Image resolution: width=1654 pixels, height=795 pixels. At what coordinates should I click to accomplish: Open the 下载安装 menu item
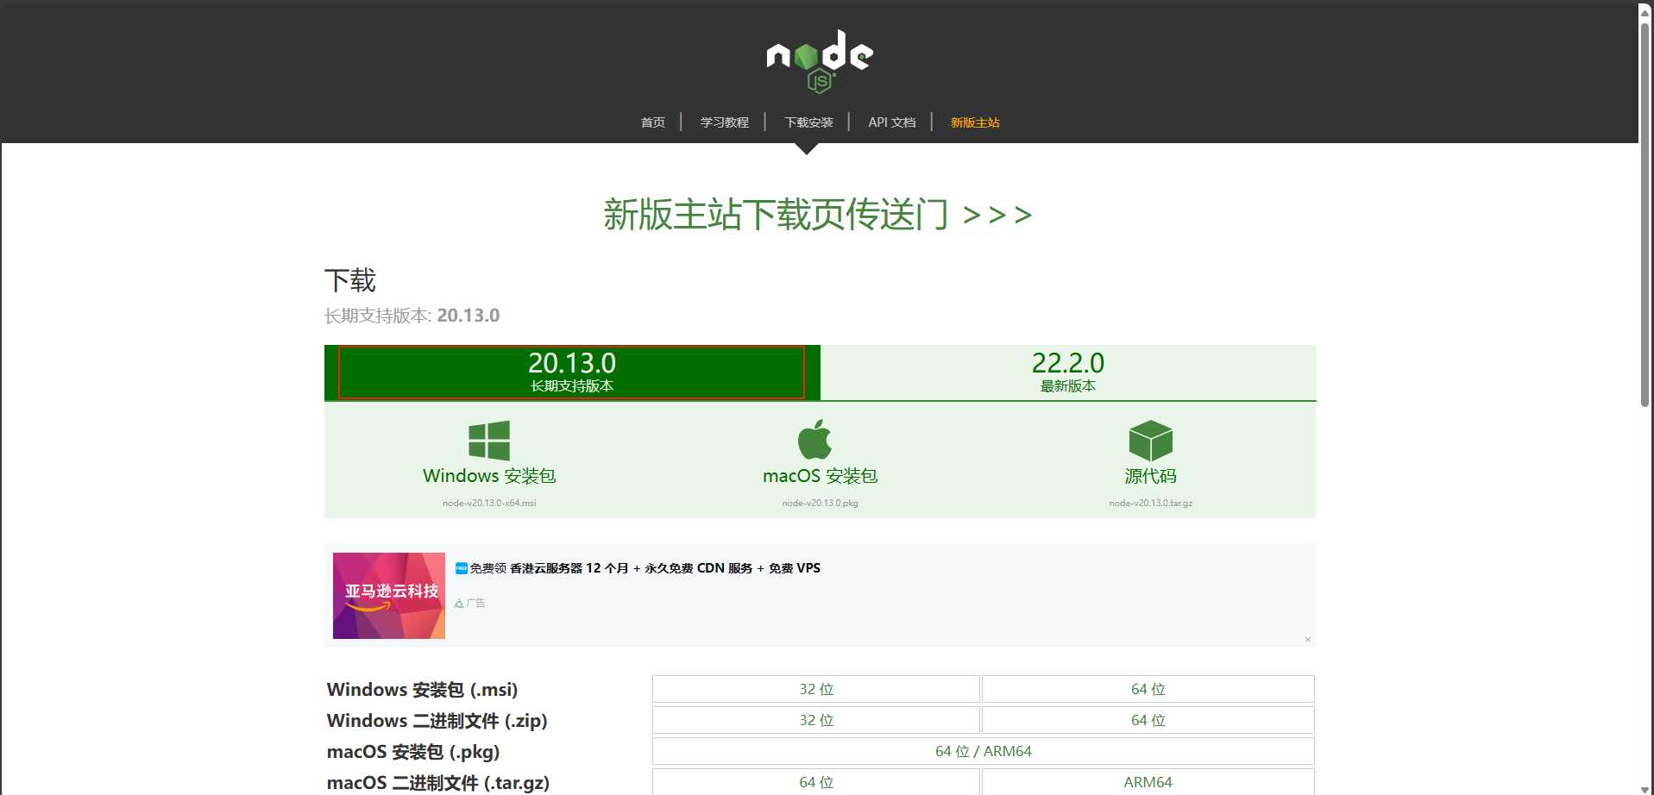click(808, 122)
